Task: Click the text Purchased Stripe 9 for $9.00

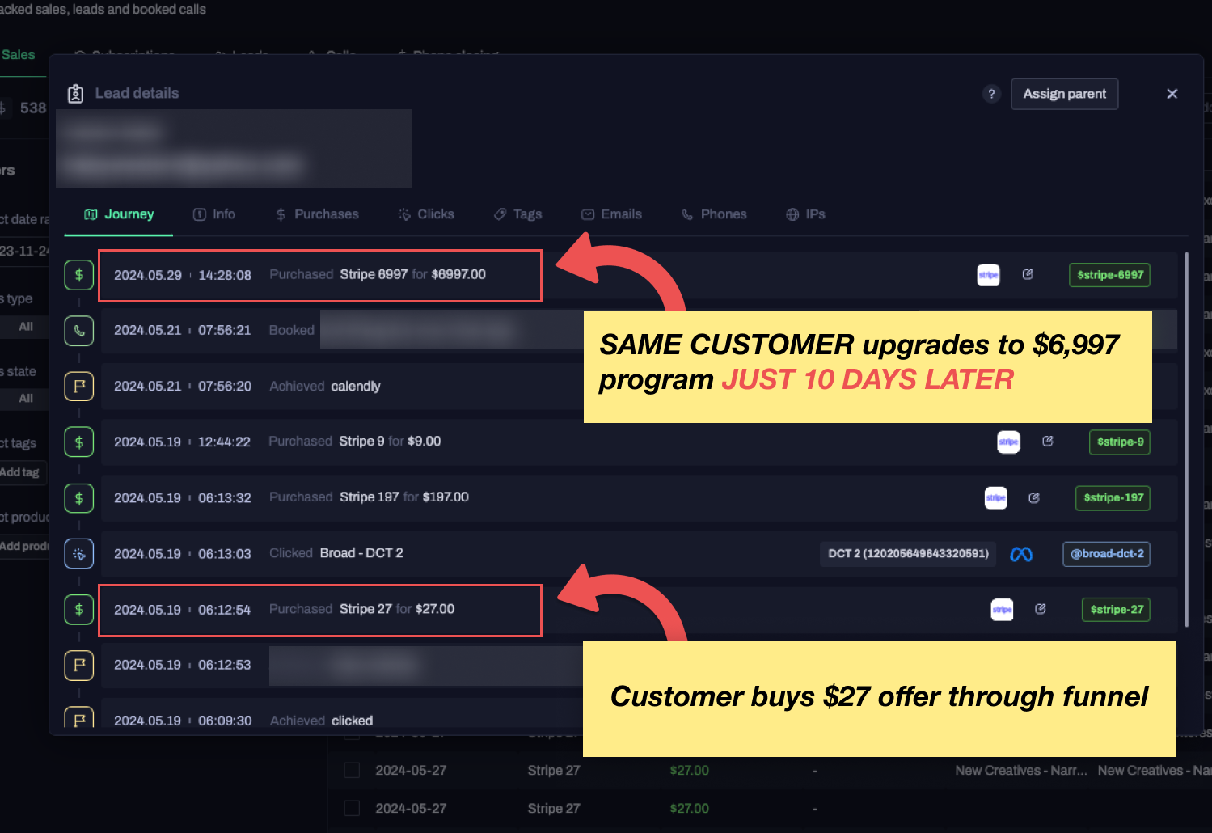Action: coord(355,441)
